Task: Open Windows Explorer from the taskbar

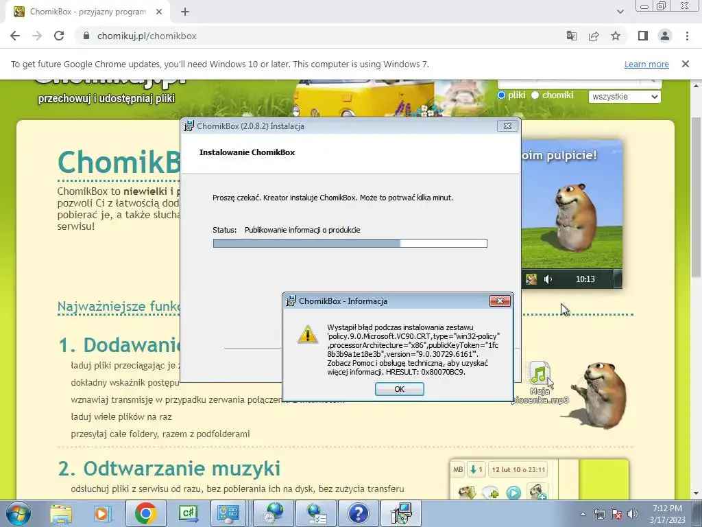Action: point(61,513)
